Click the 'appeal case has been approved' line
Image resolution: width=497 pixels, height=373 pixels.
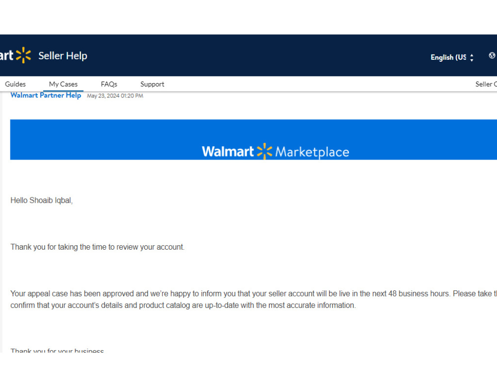253,294
